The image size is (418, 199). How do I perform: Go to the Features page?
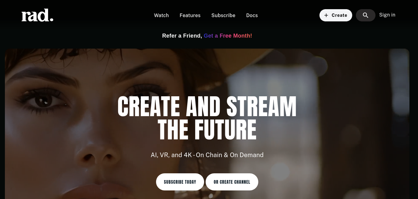coord(190,15)
